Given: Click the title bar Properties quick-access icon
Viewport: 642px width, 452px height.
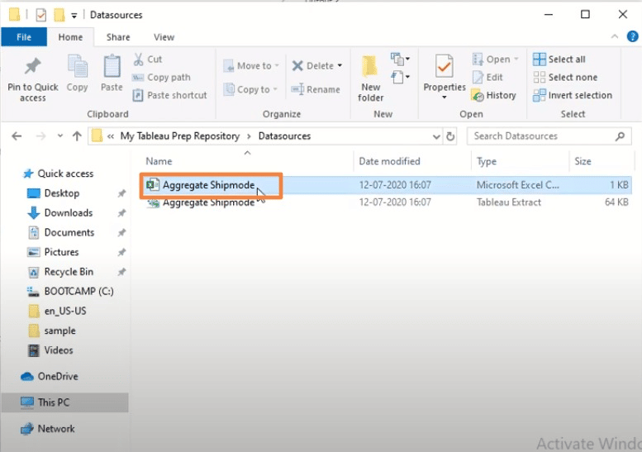Looking at the screenshot, I should pos(41,15).
